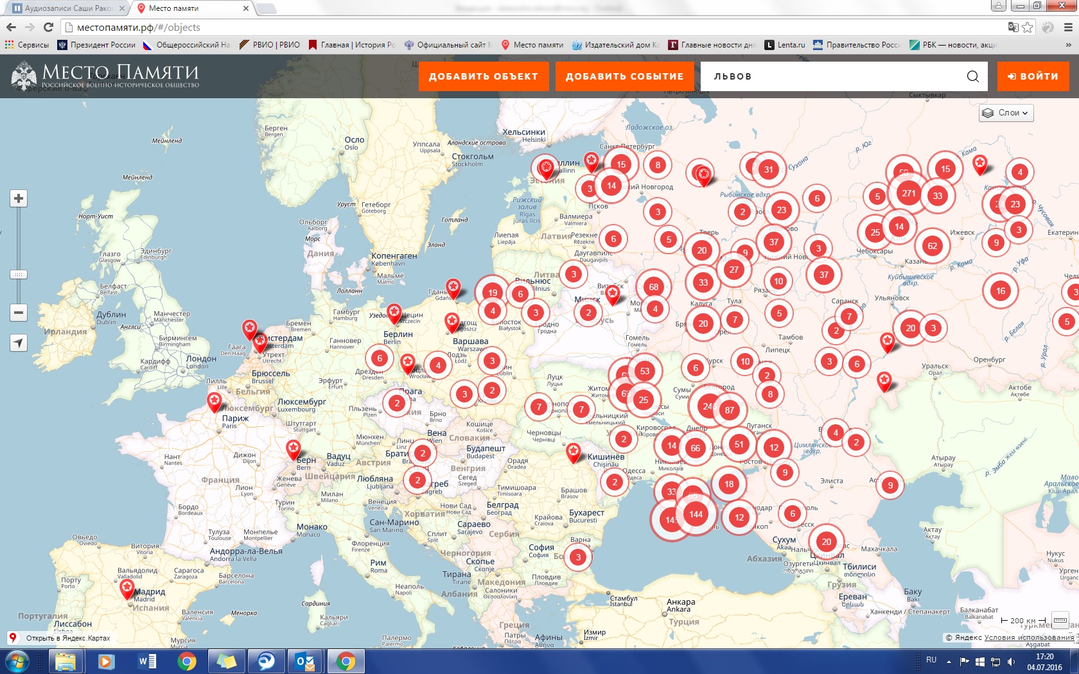Click the map zoom in plus button
The image size is (1079, 674).
pyautogui.click(x=19, y=198)
